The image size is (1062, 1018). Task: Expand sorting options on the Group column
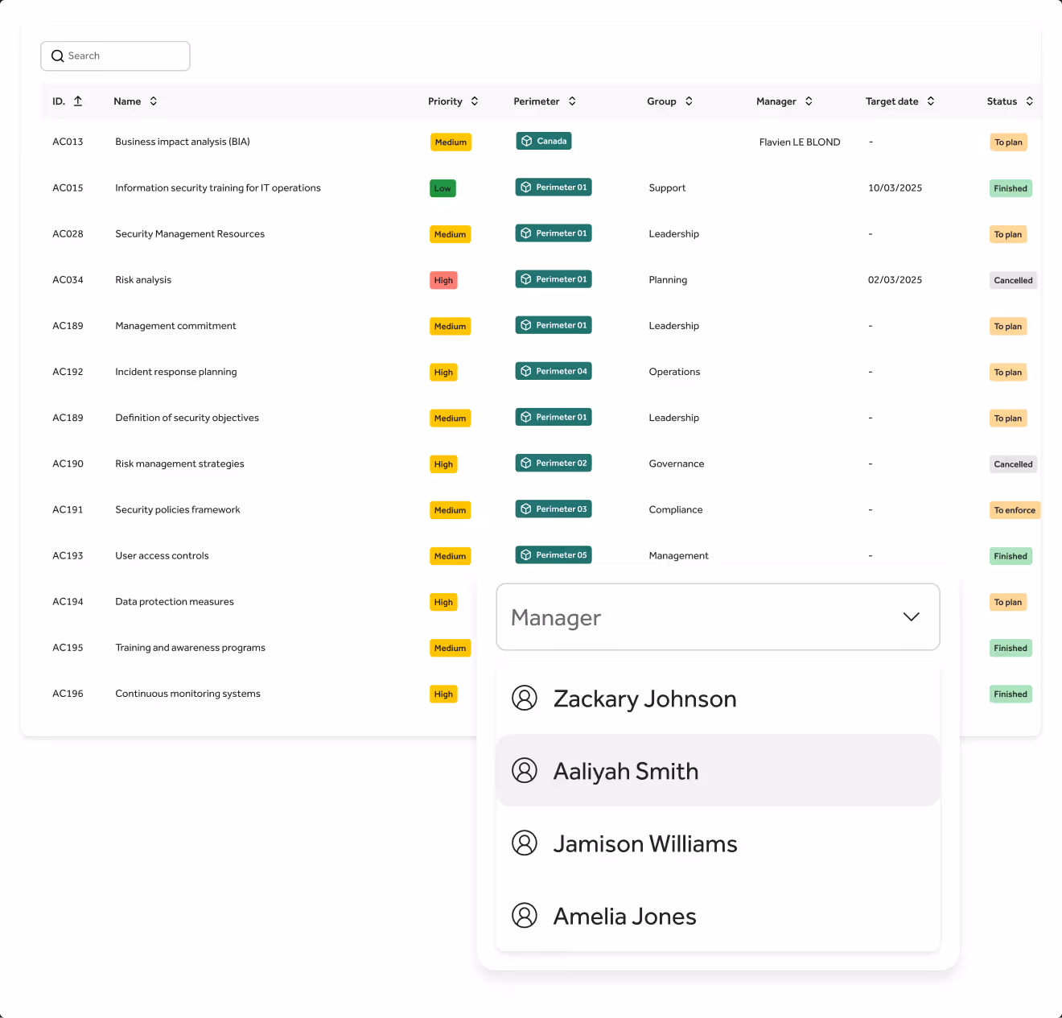[x=689, y=101]
